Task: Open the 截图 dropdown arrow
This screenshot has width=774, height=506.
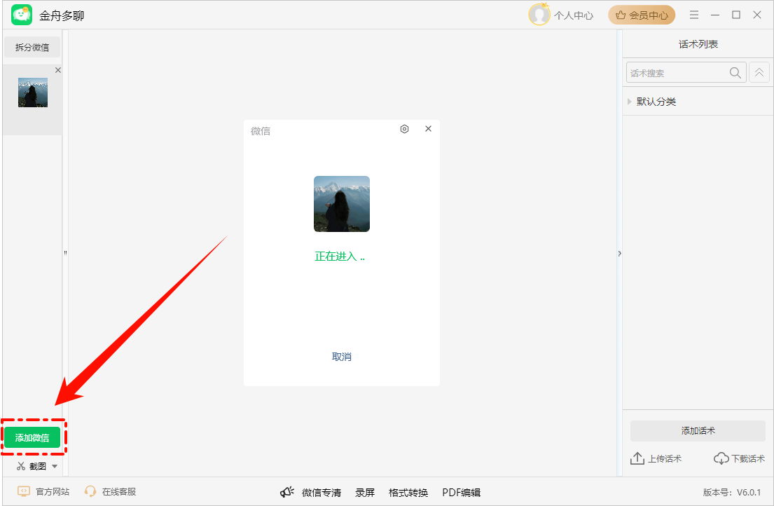Action: pyautogui.click(x=55, y=465)
